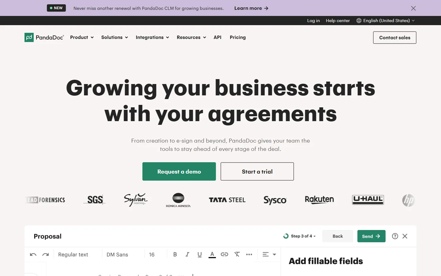Expand the Resources menu

[x=191, y=37]
